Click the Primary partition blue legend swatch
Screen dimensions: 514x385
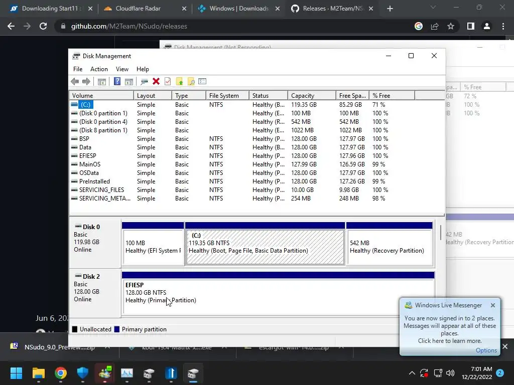(x=116, y=329)
